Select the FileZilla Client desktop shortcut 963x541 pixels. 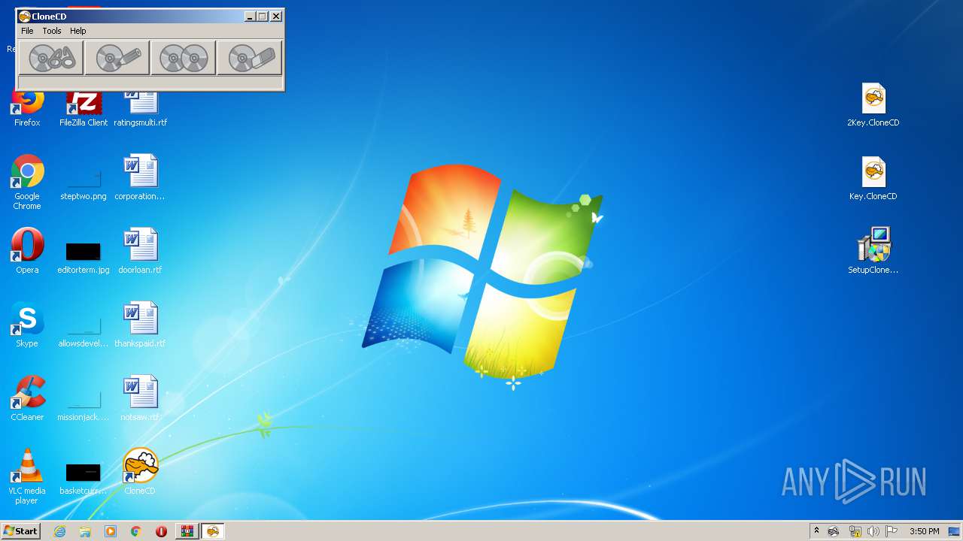tap(84, 107)
